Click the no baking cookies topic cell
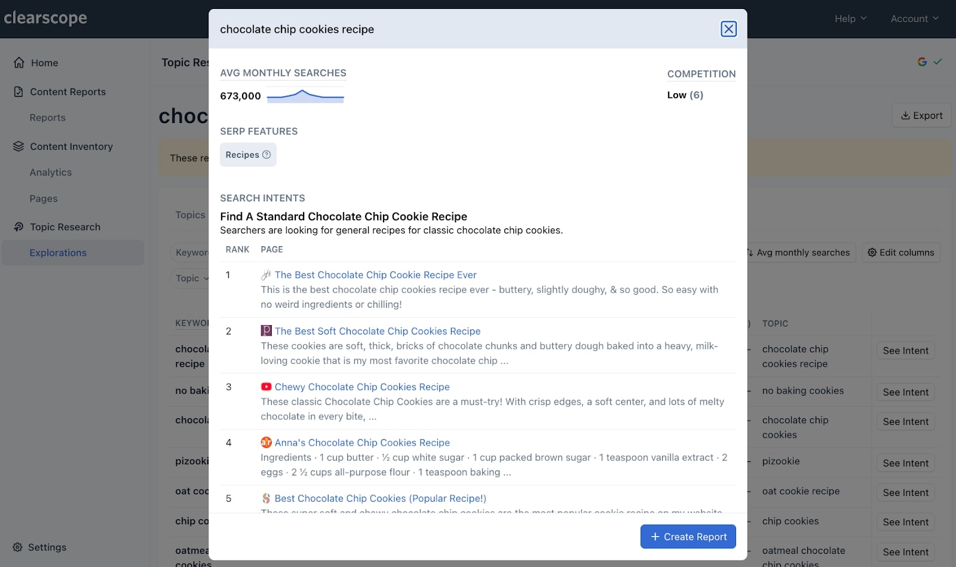Image resolution: width=956 pixels, height=567 pixels. [803, 391]
